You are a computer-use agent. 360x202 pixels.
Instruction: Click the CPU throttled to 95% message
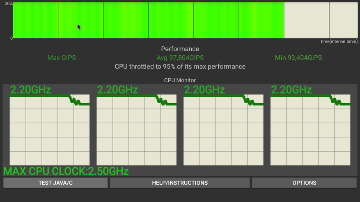180,66
